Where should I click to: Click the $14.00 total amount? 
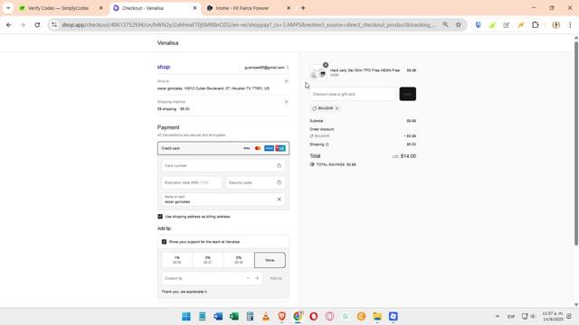[x=408, y=156]
